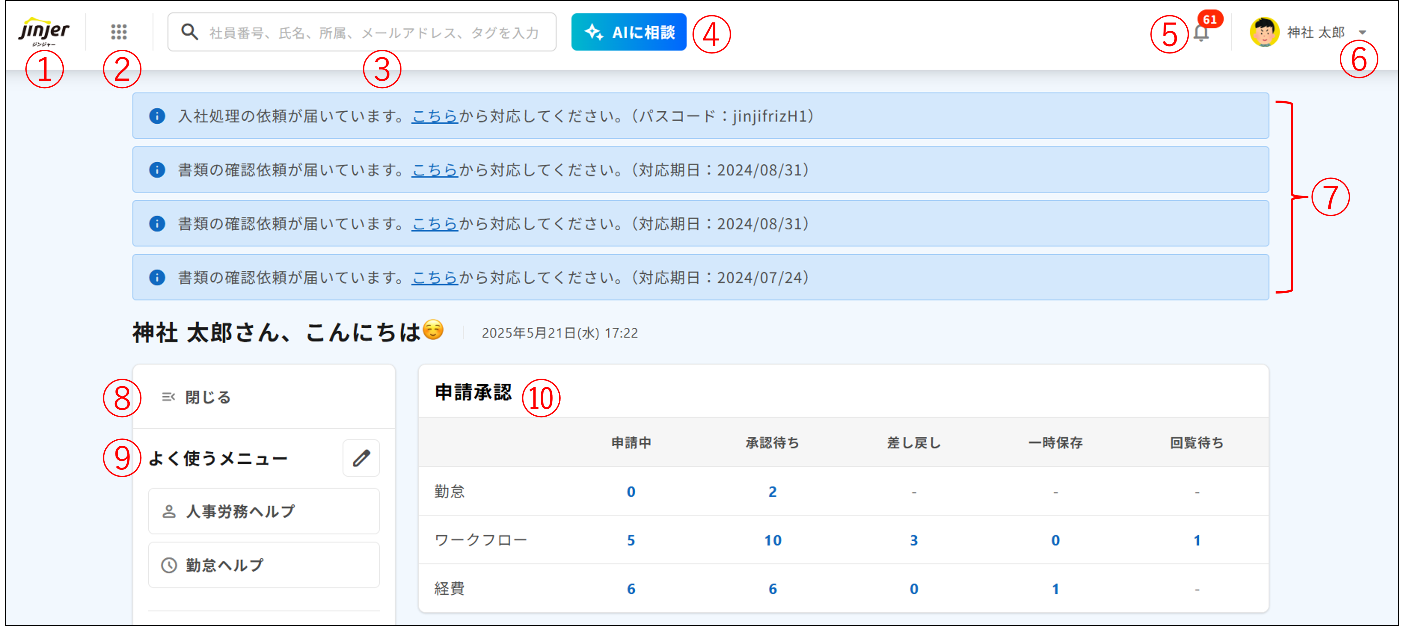Click the 申請中 column header

[x=631, y=443]
